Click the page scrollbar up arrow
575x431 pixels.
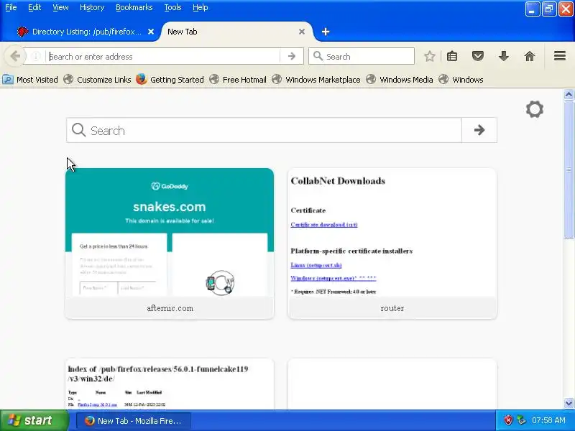click(x=569, y=95)
